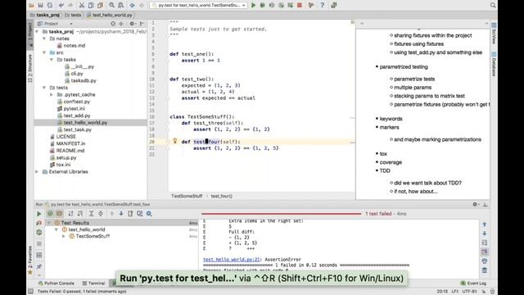Click the red Stop icon in main toolbar

300,6
